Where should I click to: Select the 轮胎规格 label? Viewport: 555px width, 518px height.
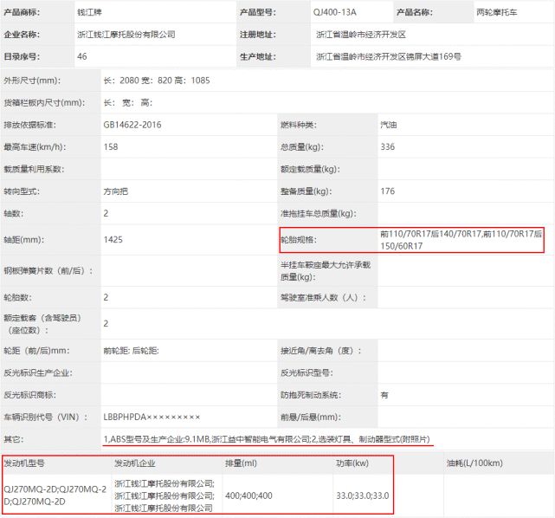tap(299, 240)
